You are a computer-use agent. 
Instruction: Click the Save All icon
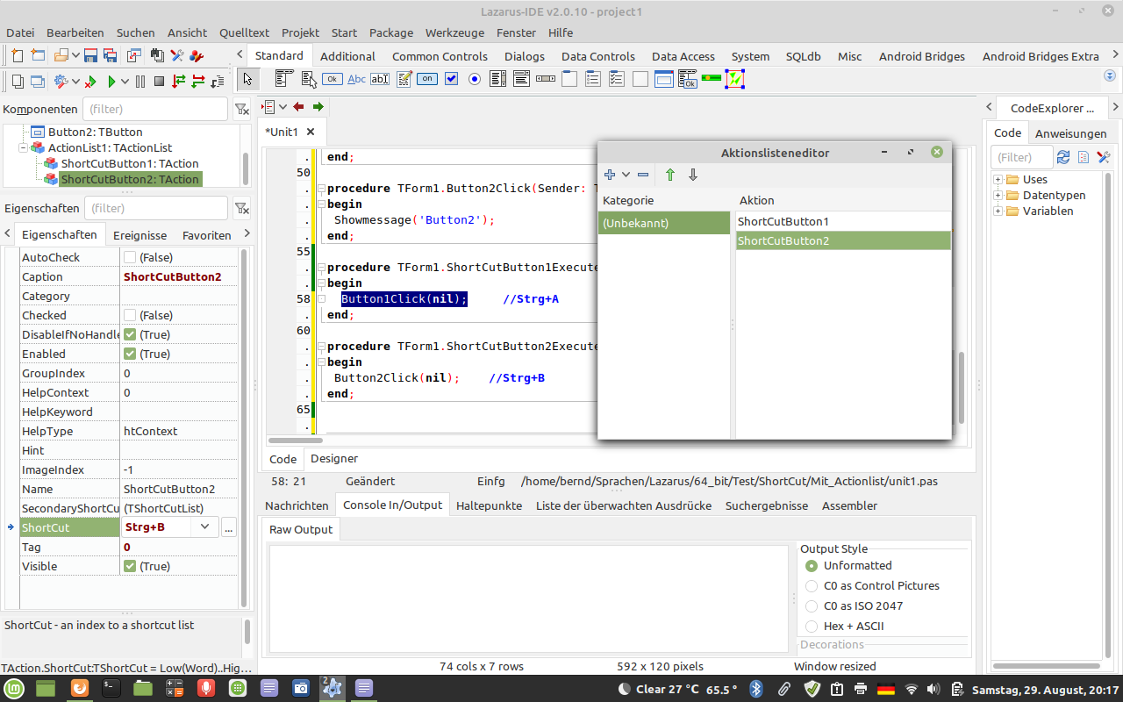click(x=111, y=55)
